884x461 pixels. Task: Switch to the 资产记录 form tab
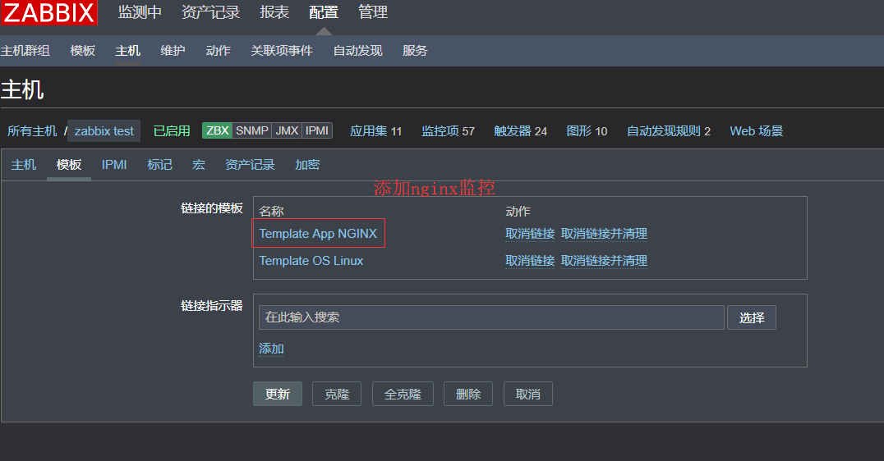pos(250,165)
